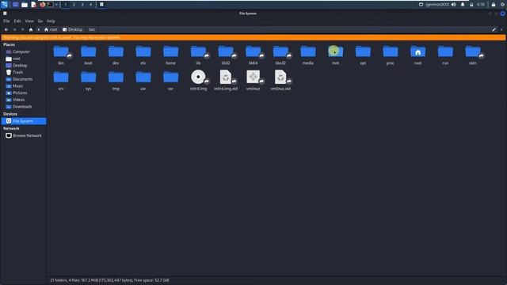
Task: Click the volume icon in system tray
Action: tap(454, 5)
